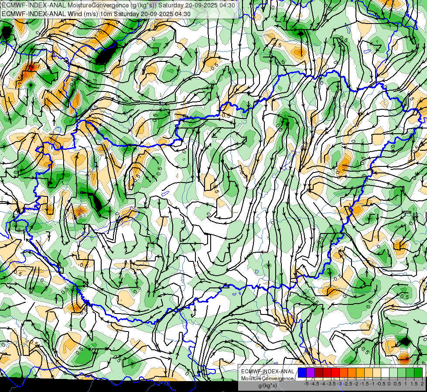Select the crimson swatch between -4 and -3.5
Viewport: 427px width, 392px height.
(x=327, y=372)
